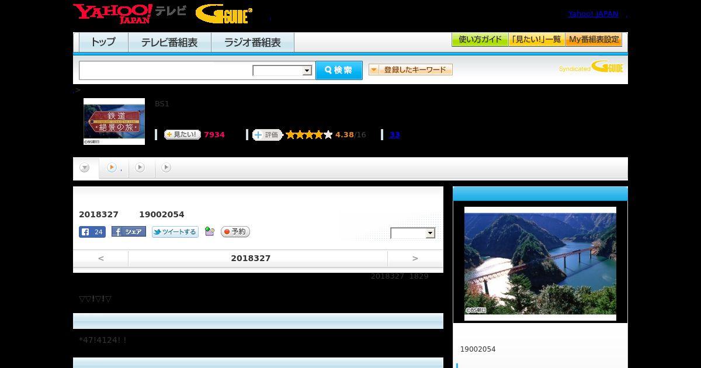Click the 予約 record reservation button
The width and height of the screenshot is (701, 368).
click(235, 232)
